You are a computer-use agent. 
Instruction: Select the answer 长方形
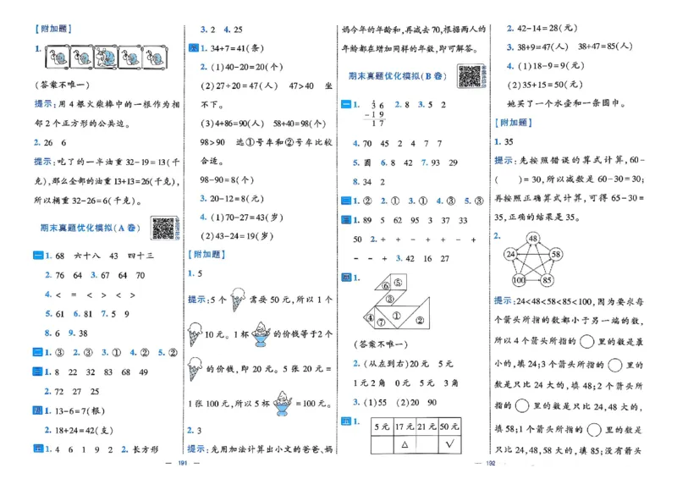pos(146,449)
